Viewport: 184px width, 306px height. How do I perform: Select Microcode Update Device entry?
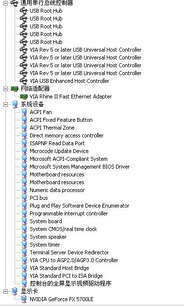(59, 151)
